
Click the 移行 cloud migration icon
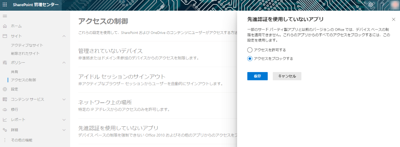(x=5, y=110)
